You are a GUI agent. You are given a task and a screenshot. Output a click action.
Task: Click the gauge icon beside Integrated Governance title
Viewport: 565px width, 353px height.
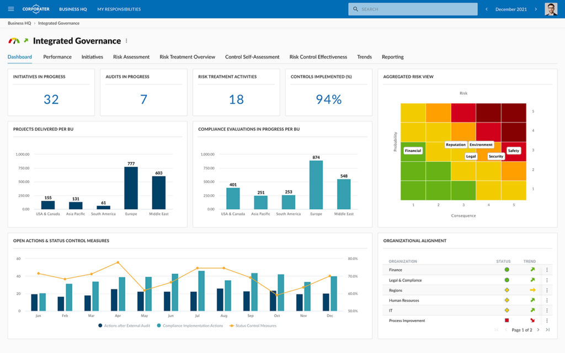tap(14, 40)
